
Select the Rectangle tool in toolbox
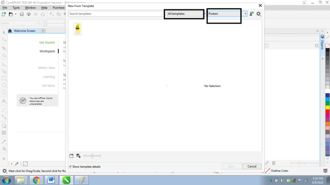[x=4, y=78]
